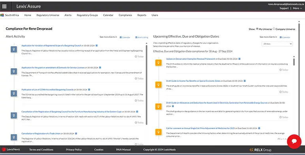
Task: Click the alert icon beside CCMA-Accredited Bargaining Councils
Action: coord(13,93)
